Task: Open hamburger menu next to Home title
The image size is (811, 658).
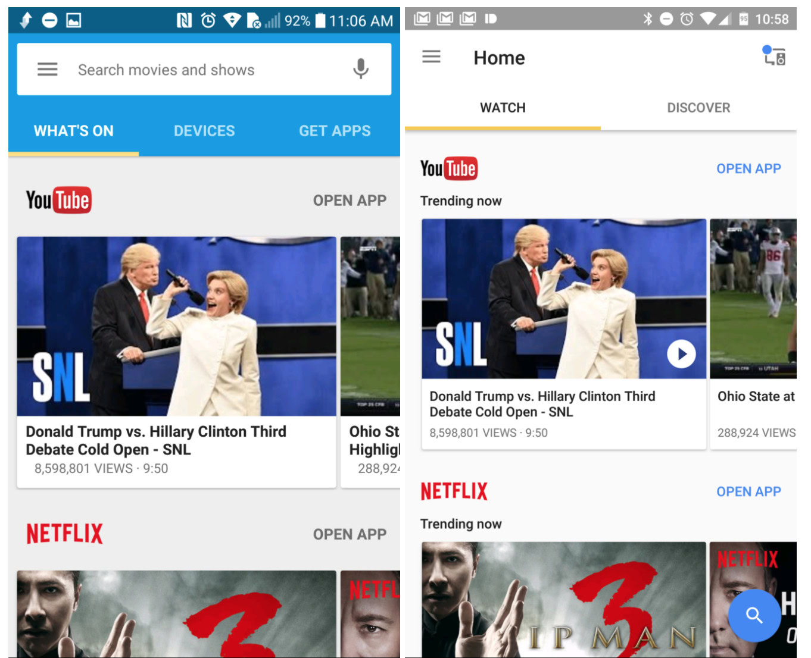Action: point(431,57)
